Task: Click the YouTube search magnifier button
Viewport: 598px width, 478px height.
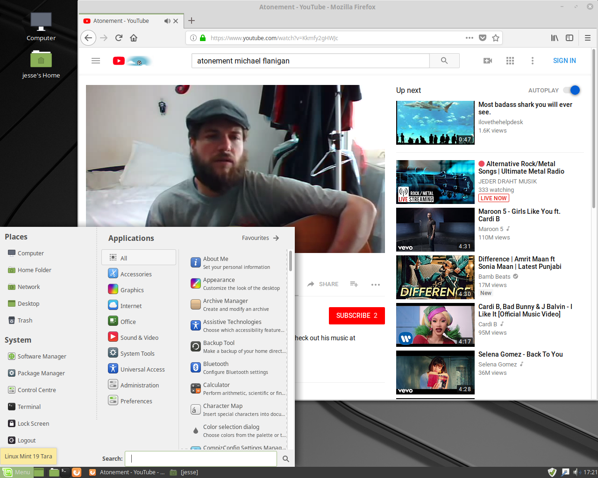Action: pyautogui.click(x=444, y=61)
